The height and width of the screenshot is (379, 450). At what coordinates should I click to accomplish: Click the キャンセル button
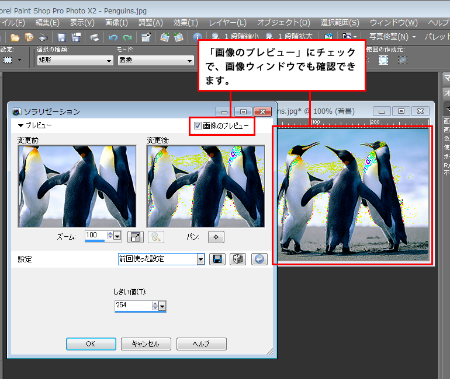click(146, 344)
